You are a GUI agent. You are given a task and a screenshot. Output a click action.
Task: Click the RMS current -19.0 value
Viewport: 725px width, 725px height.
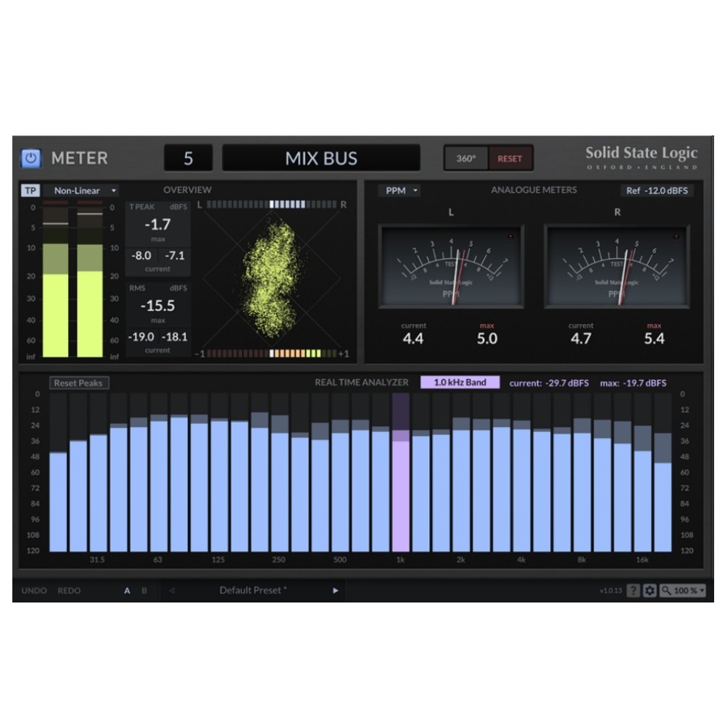point(141,336)
